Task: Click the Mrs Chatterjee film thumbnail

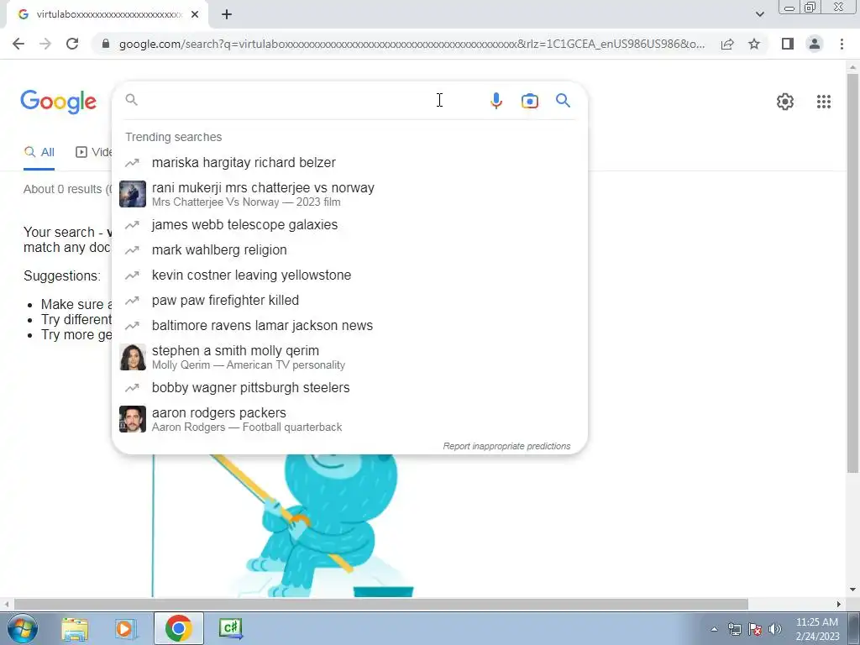Action: tap(133, 194)
